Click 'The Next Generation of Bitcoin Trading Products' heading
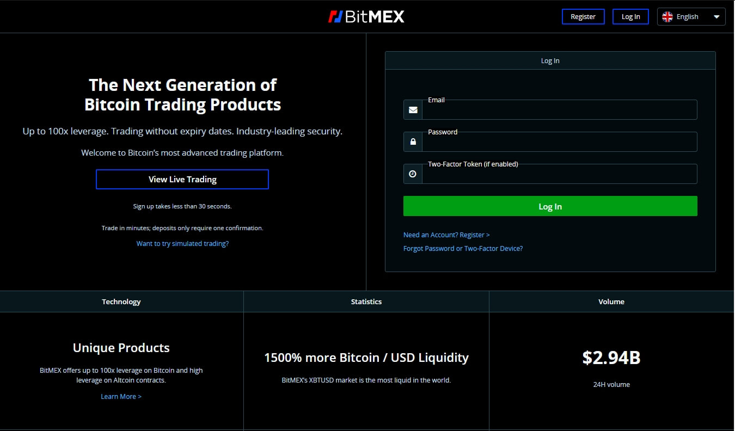This screenshot has width=735, height=431. click(x=182, y=95)
